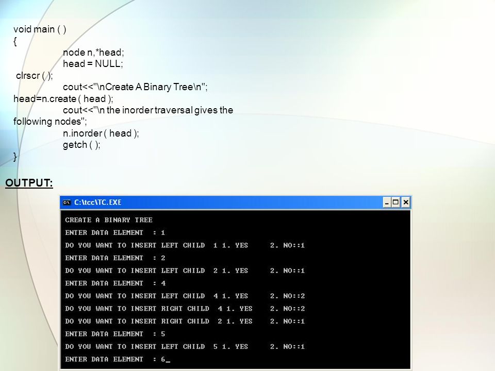
Task: Click the 'getch ( );' line
Action: 81,145
